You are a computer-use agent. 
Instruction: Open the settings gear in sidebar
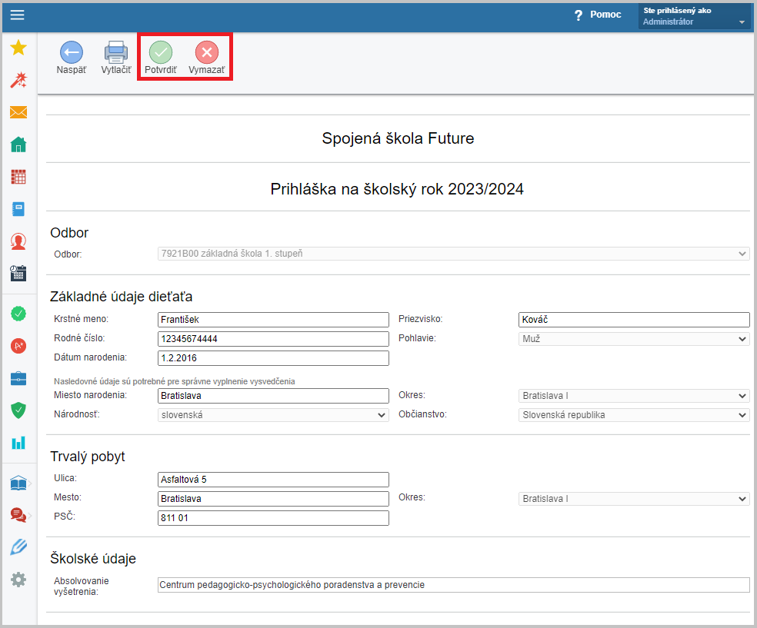(18, 580)
